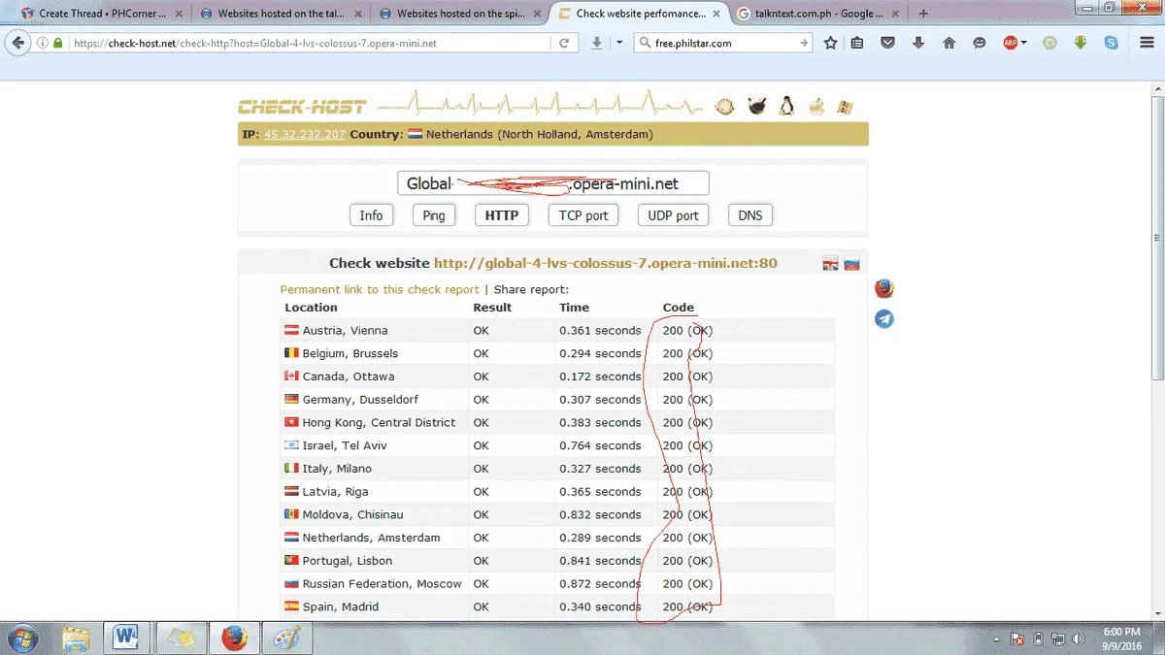Click the HTTP check button
Image resolution: width=1165 pixels, height=655 pixels.
[502, 215]
